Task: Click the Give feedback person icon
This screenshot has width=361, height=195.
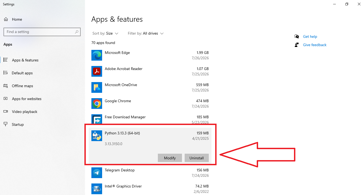Action: (x=297, y=45)
